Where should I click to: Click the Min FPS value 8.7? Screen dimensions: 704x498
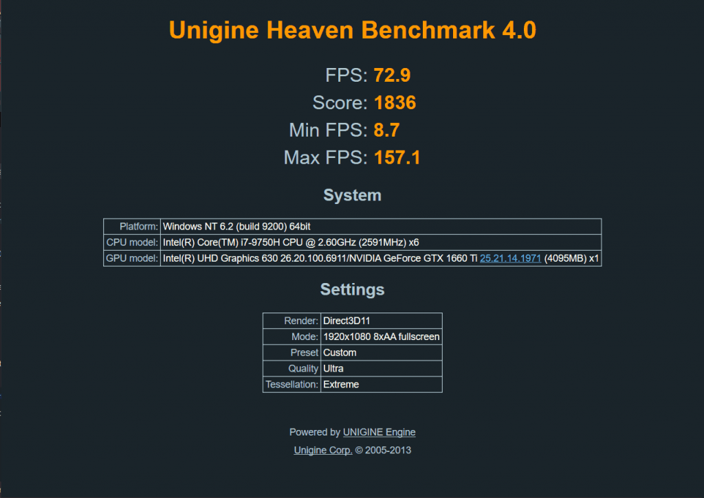[386, 130]
